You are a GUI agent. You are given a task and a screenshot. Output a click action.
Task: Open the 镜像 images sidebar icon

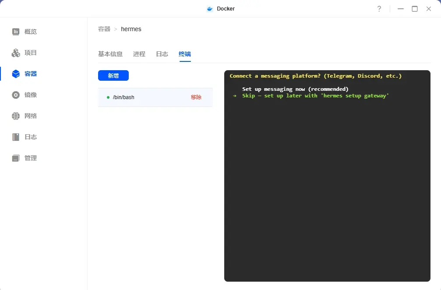pyautogui.click(x=16, y=95)
